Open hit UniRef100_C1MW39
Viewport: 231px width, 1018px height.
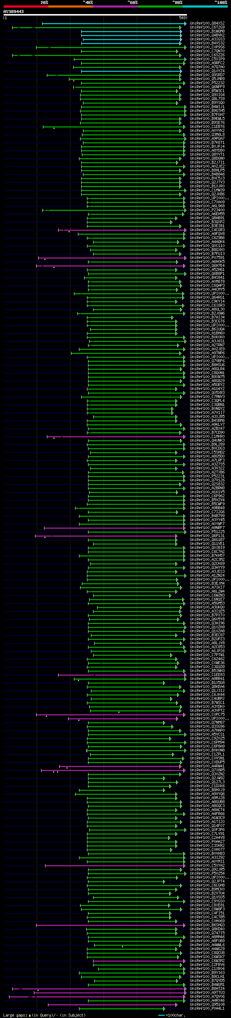pos(207,190)
